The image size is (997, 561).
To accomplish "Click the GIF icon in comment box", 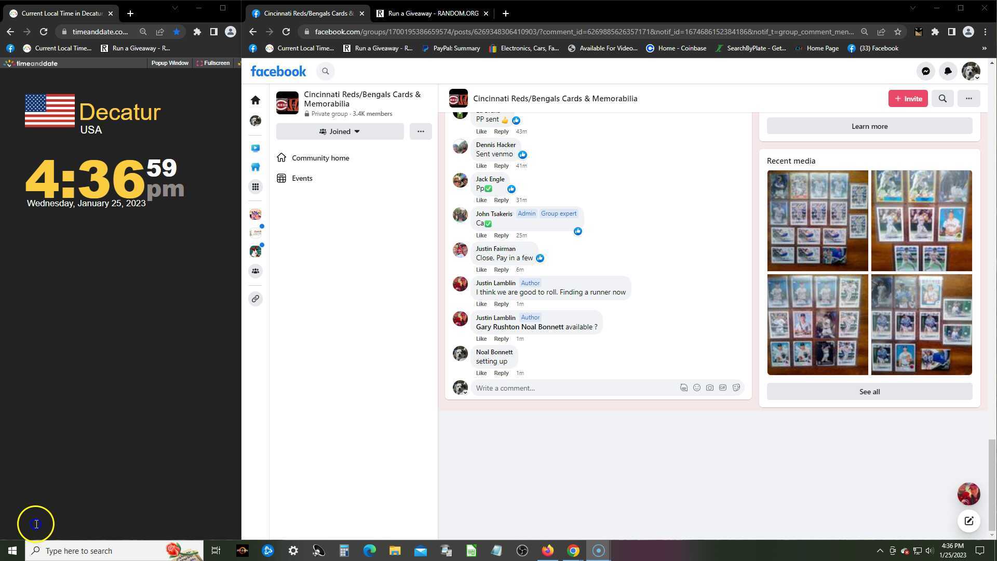I will (x=723, y=388).
